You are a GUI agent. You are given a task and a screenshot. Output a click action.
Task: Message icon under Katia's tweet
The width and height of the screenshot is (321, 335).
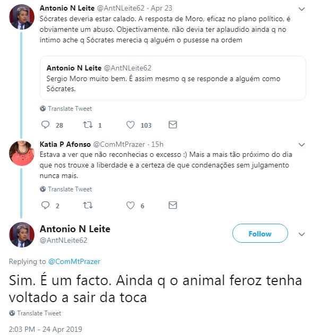172,206
